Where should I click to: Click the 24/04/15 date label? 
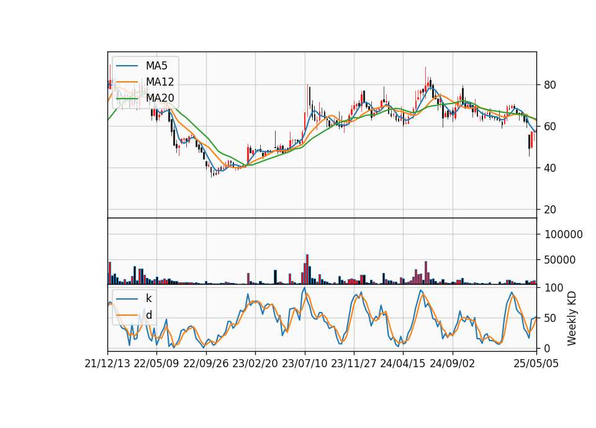coord(402,363)
